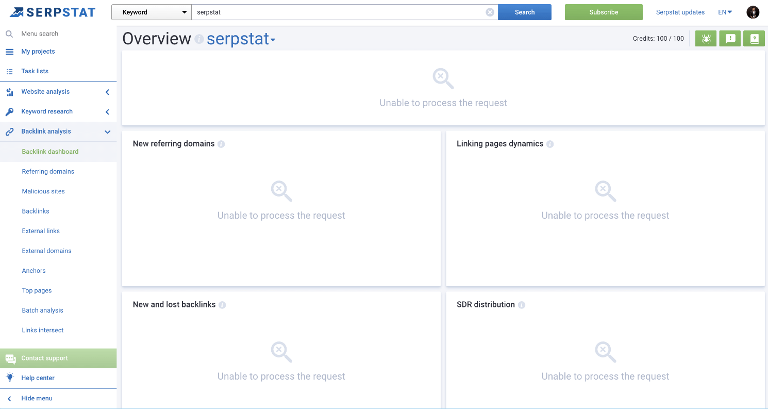Image resolution: width=768 pixels, height=409 pixels.
Task: Click the New and lost backlinks title
Action: (x=174, y=305)
